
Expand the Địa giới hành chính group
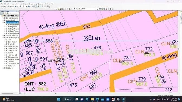tap(3, 18)
